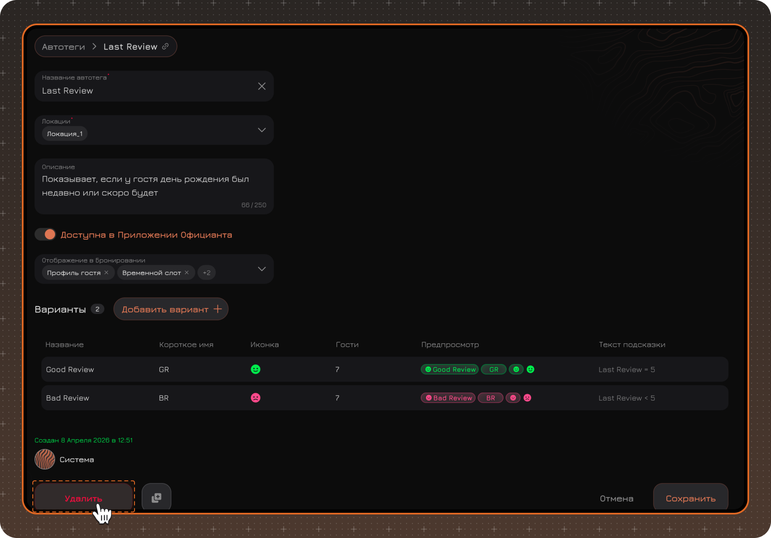
Task: Click the Last Review breadcrumb title
Action: [x=130, y=47]
